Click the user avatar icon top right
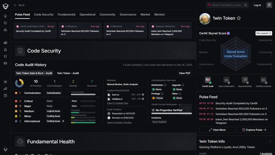This screenshot has width=275, height=155. pos(269,5)
